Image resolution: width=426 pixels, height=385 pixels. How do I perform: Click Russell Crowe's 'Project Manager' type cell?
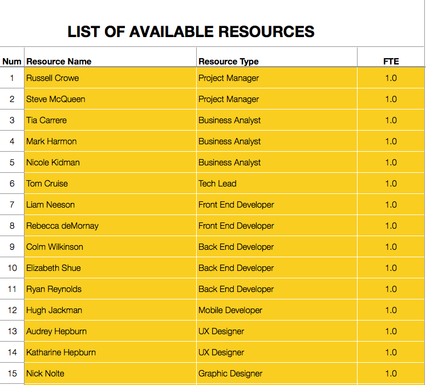pyautogui.click(x=277, y=78)
